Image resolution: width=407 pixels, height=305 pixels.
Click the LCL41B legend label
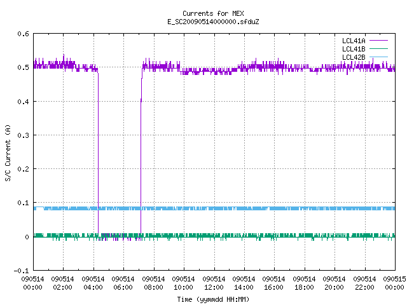click(354, 49)
